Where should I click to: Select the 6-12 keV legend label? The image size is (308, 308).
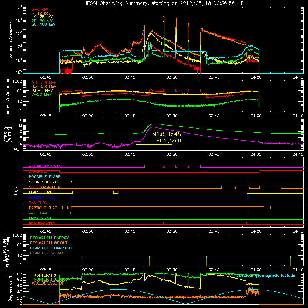point(41,13)
